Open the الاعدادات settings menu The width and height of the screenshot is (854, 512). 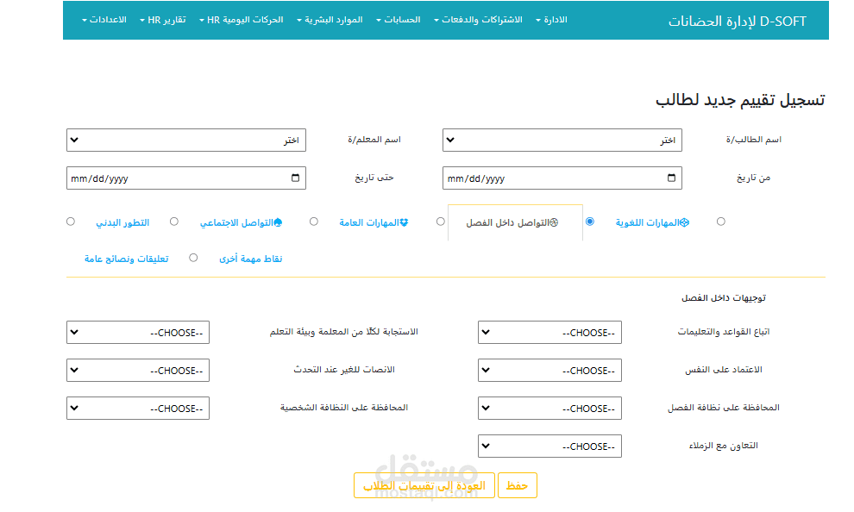pos(104,20)
